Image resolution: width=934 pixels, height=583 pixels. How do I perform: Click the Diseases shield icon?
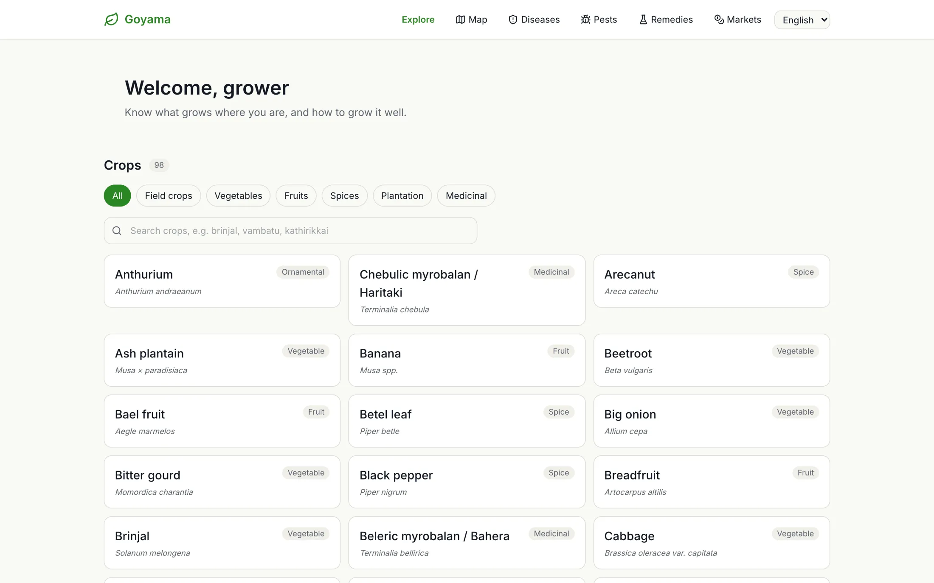pyautogui.click(x=513, y=20)
